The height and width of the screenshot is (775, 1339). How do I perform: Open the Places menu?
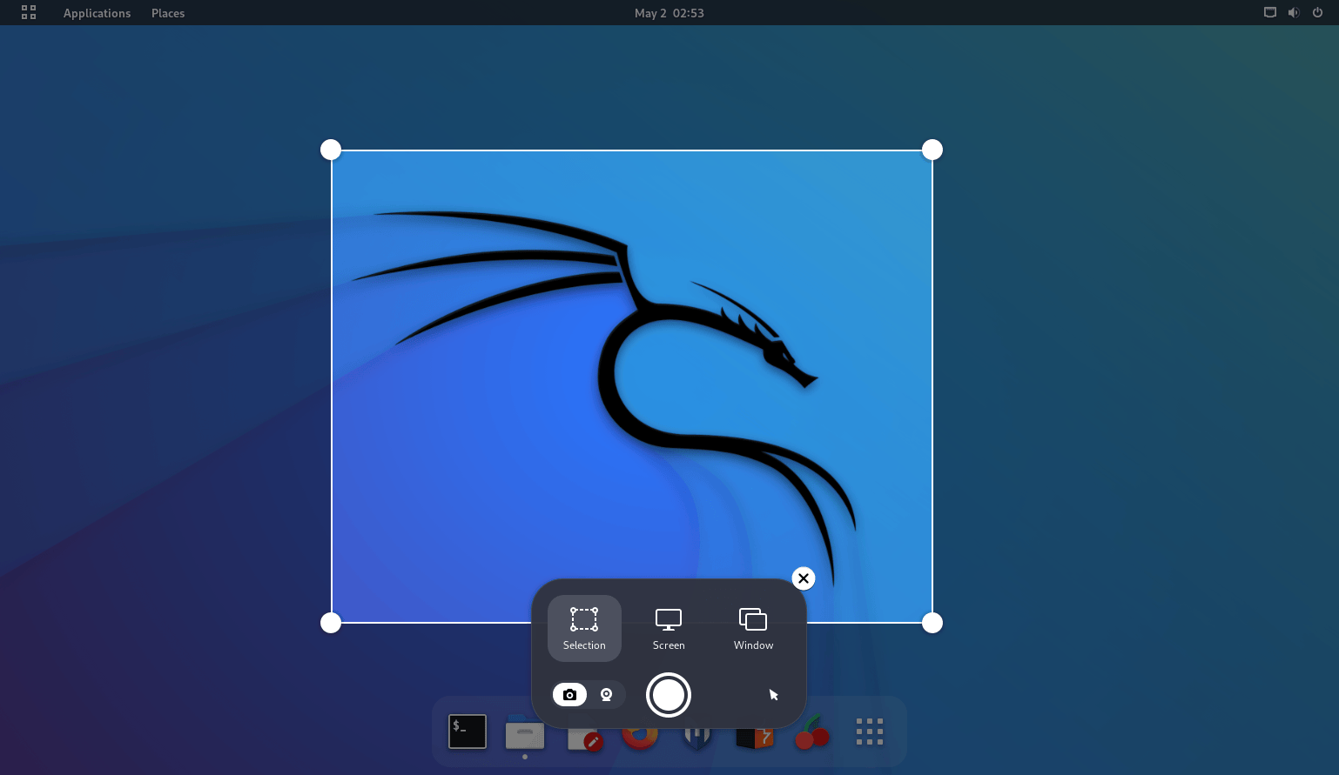pyautogui.click(x=168, y=13)
